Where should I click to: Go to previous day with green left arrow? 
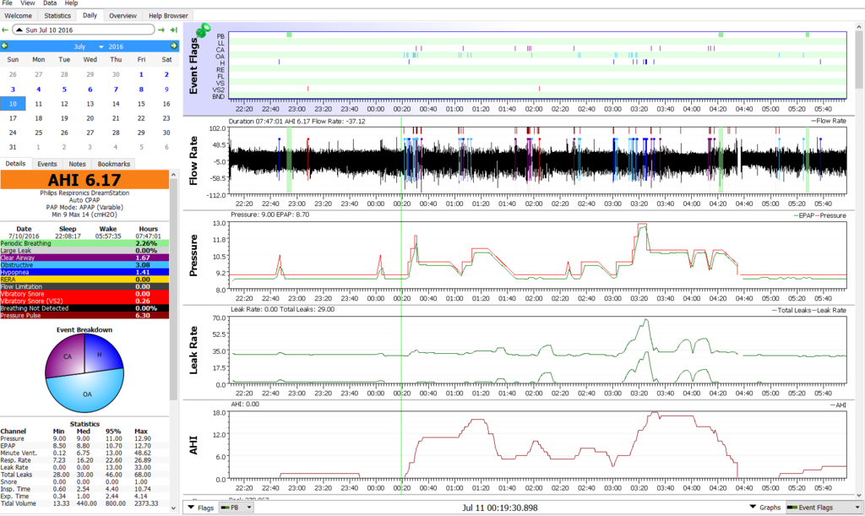click(x=6, y=30)
